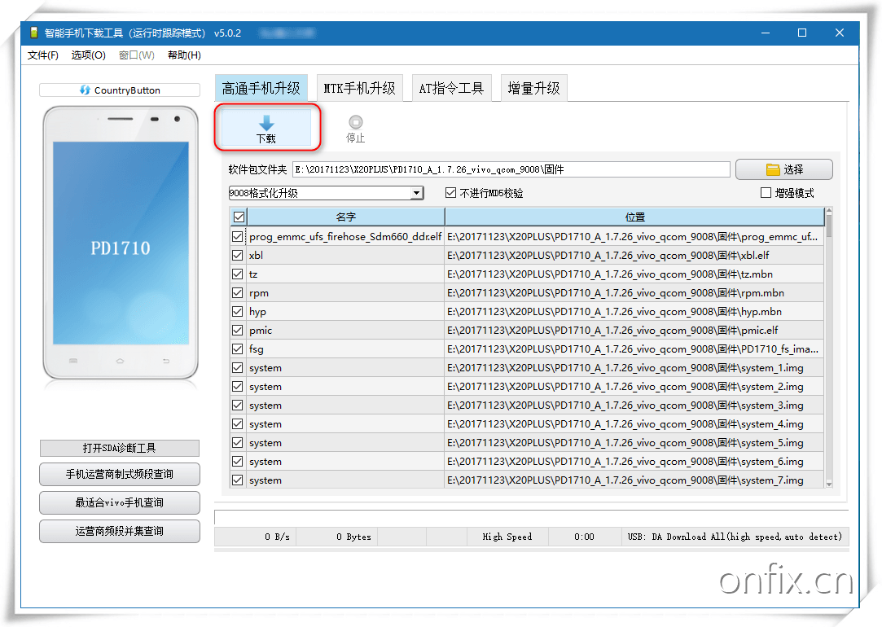Switch to the AT指令工具 tab
882x627 pixels.
(451, 87)
